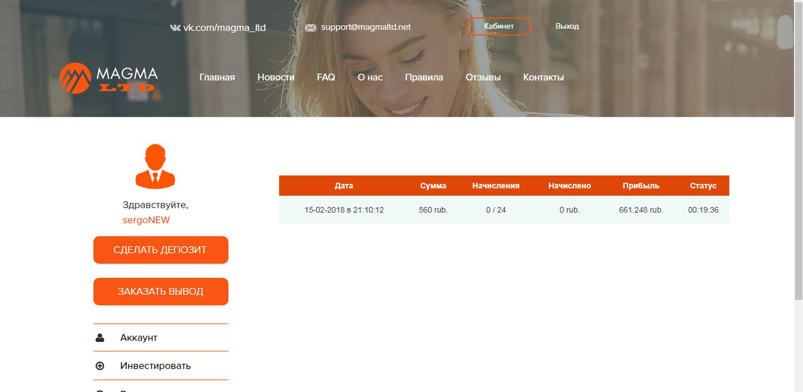Click the 0 / 24 accruals cell

496,209
